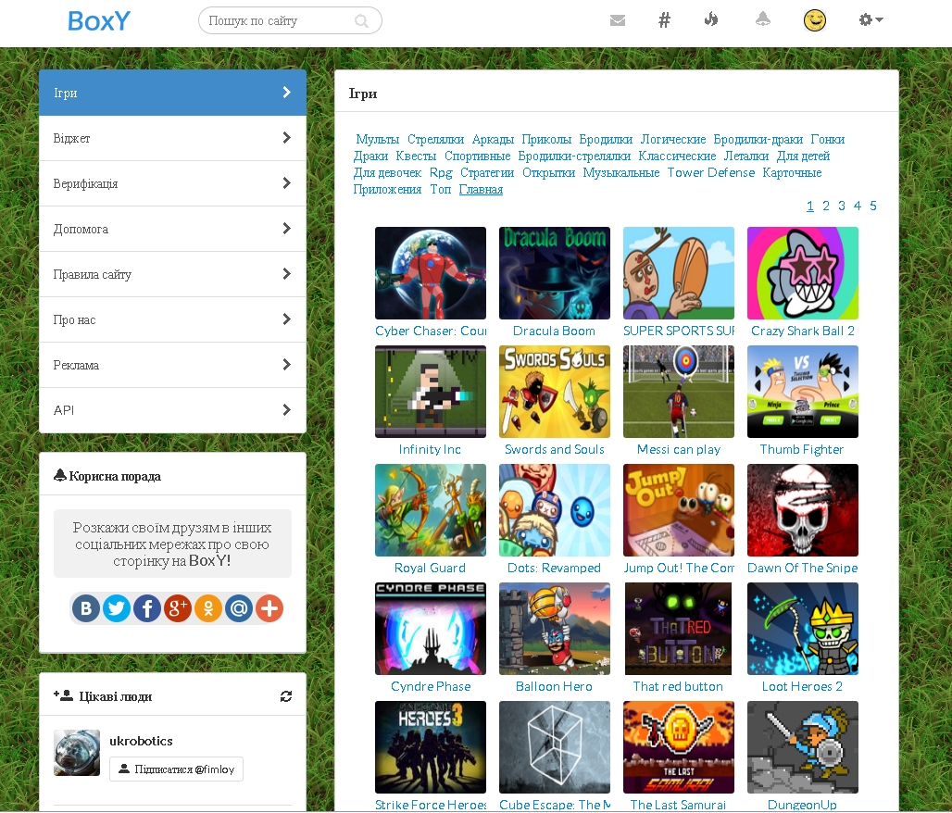
Task: Click the Підписатися @fimloy button
Action: [176, 769]
